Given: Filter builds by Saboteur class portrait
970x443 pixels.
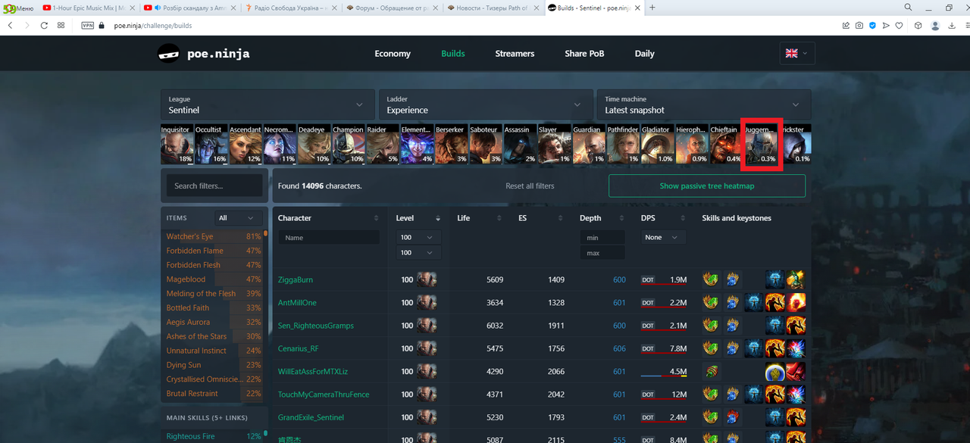Looking at the screenshot, I should [x=485, y=144].
